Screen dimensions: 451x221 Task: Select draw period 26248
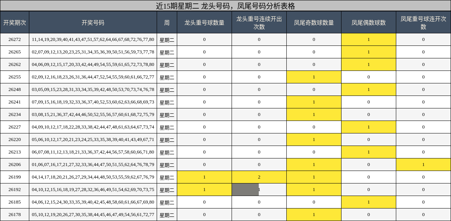click(15, 89)
